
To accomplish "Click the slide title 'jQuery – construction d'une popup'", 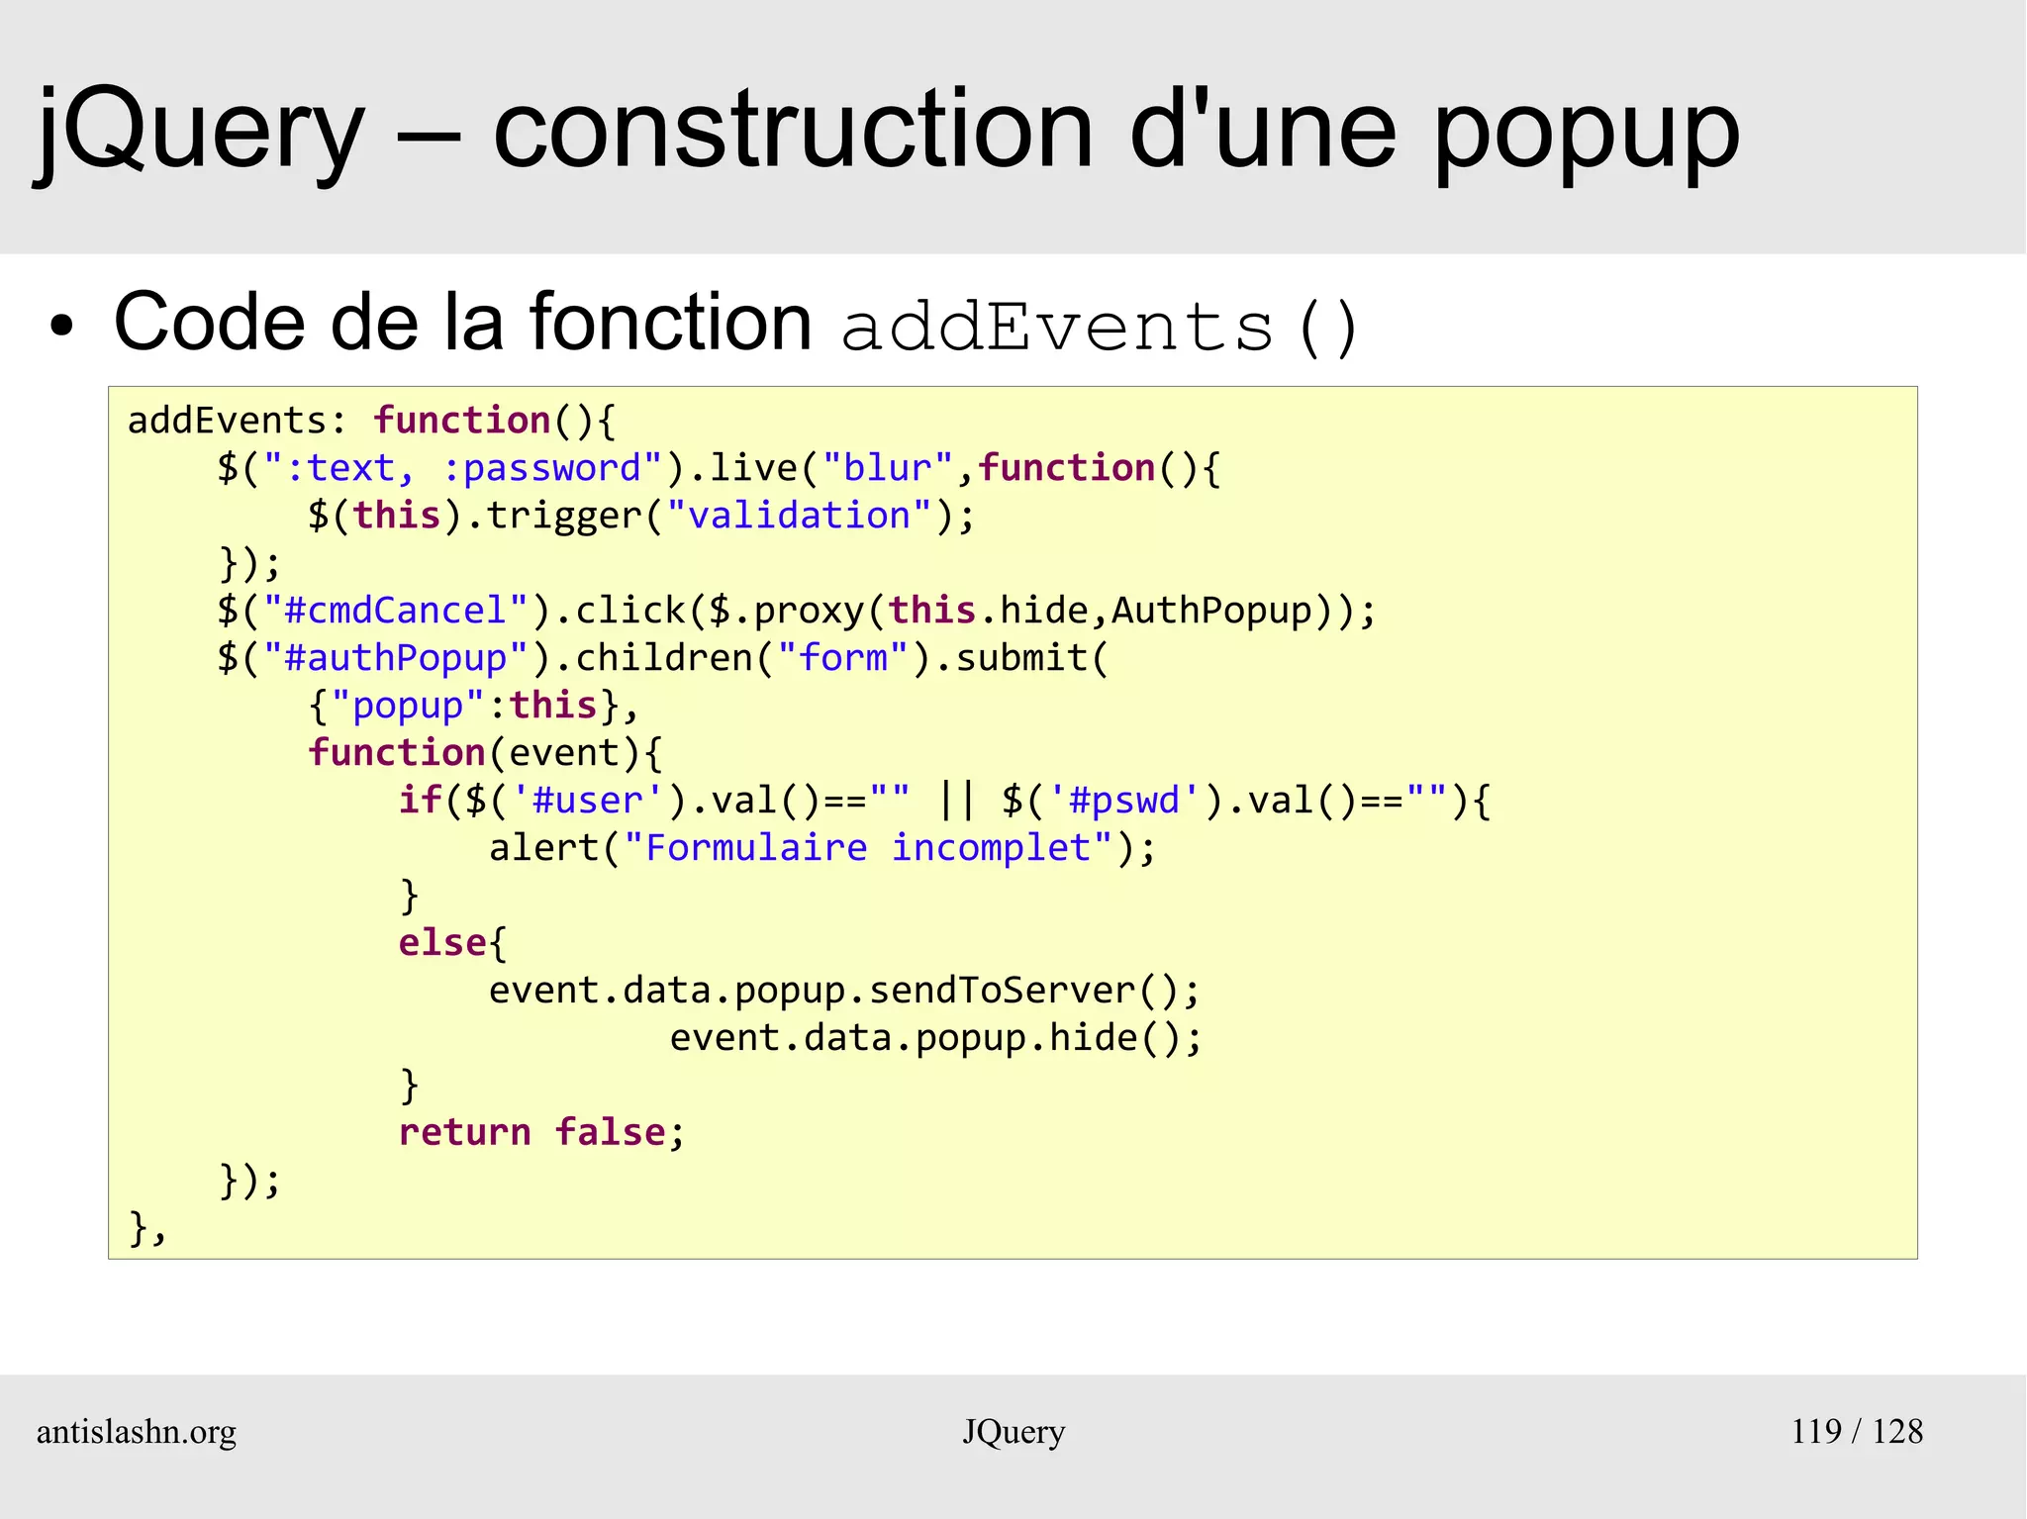I will (x=887, y=131).
